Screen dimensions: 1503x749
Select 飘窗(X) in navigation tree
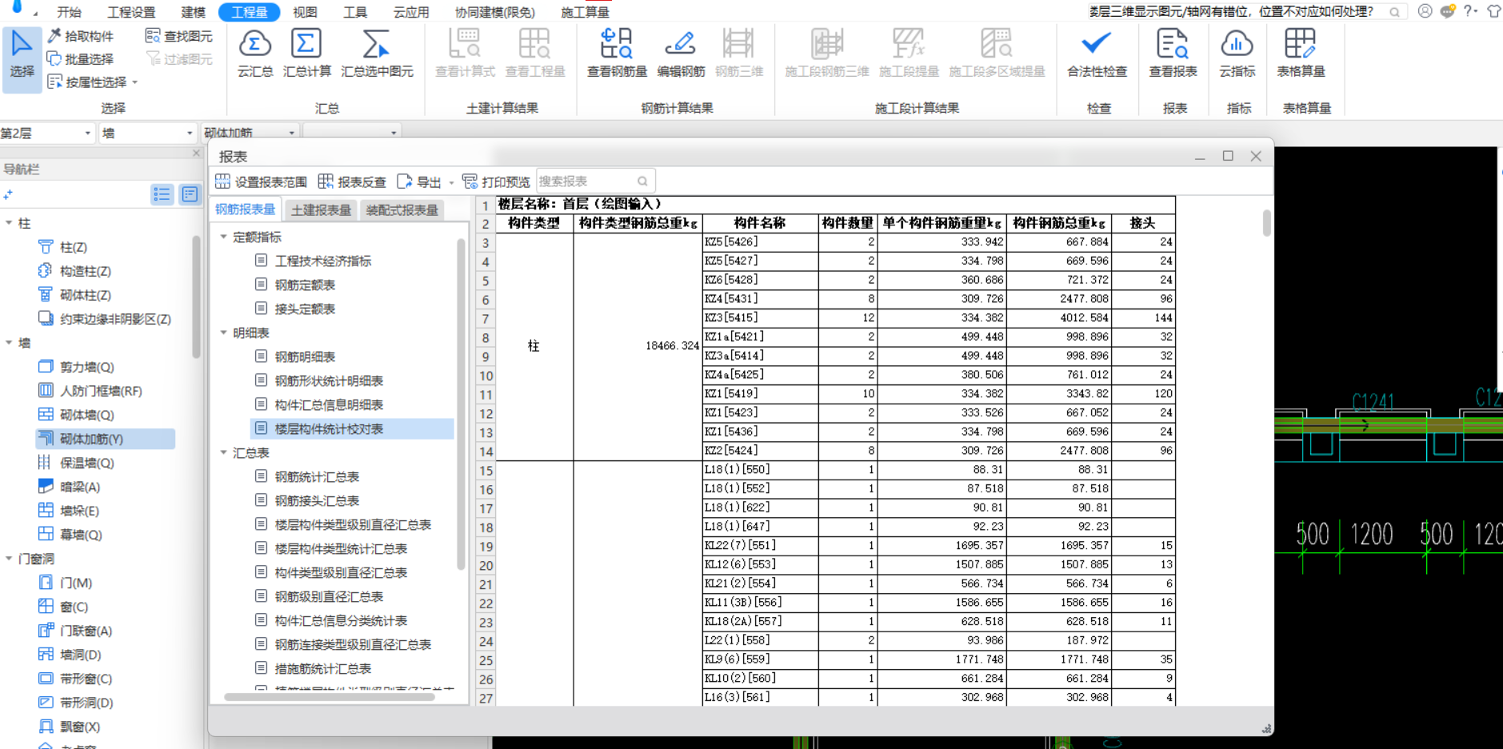[x=79, y=727]
